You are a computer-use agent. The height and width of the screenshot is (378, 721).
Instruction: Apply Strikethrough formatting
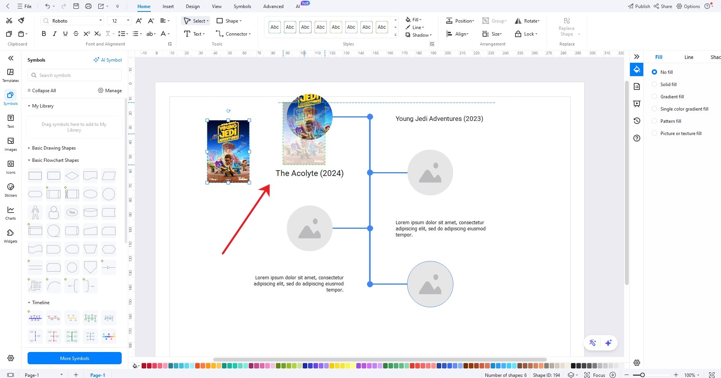tap(76, 34)
